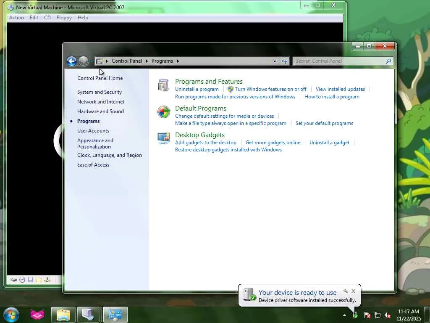Expand the arrow after Programs breadcrumb
The height and width of the screenshot is (323, 430).
tap(178, 61)
